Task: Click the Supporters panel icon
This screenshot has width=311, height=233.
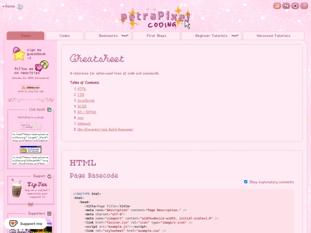Action: point(49,213)
